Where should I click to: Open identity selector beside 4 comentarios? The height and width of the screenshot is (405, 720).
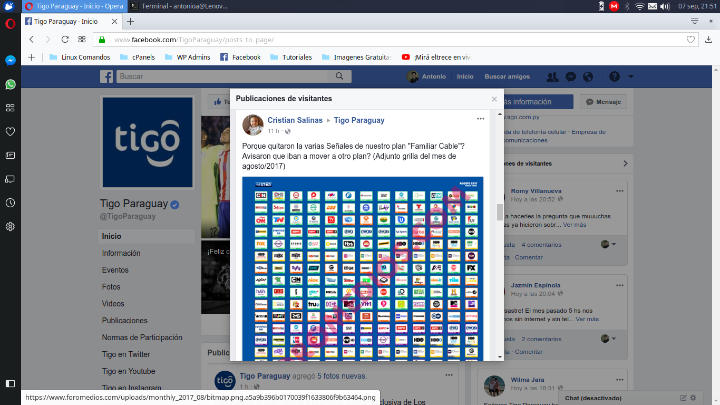(x=609, y=244)
